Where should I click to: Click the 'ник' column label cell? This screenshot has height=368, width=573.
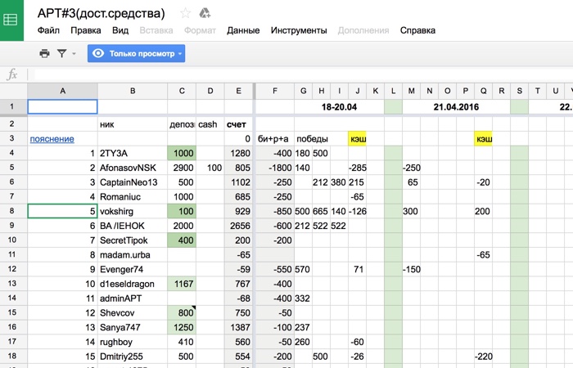point(133,124)
